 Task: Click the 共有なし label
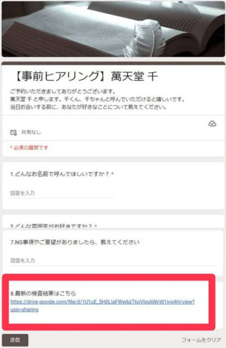(31, 132)
